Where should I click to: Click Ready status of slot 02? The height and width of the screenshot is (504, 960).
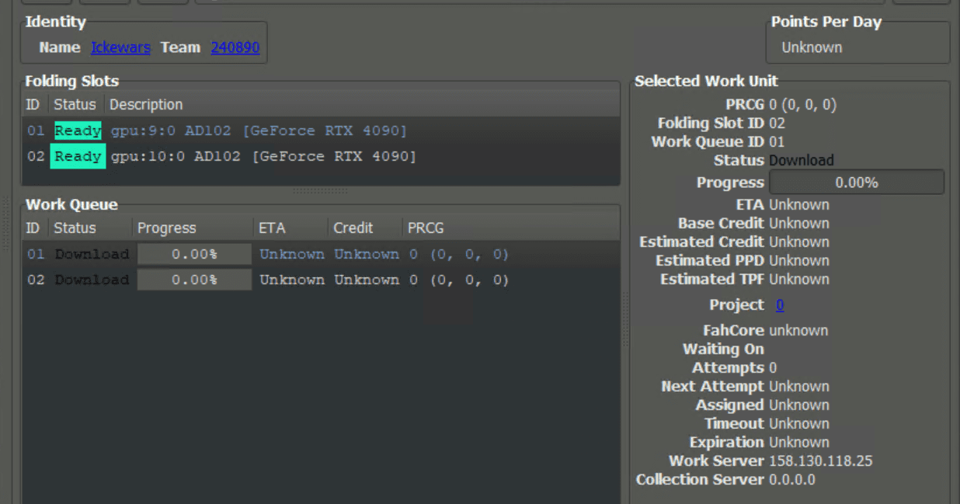[78, 157]
